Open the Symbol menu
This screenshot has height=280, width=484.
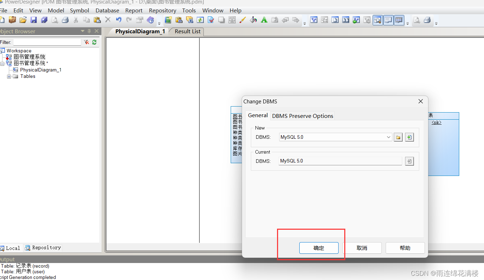[80, 10]
